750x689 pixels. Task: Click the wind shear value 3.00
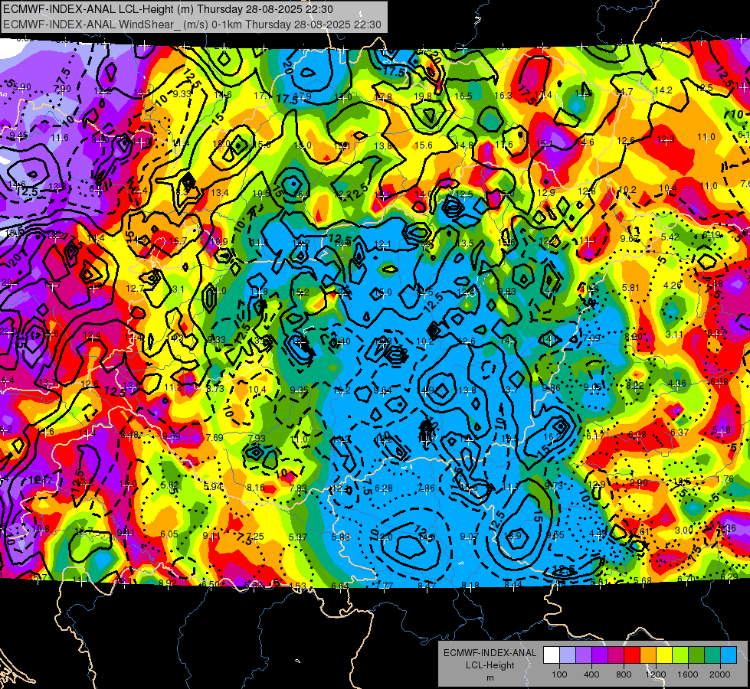pos(684,531)
